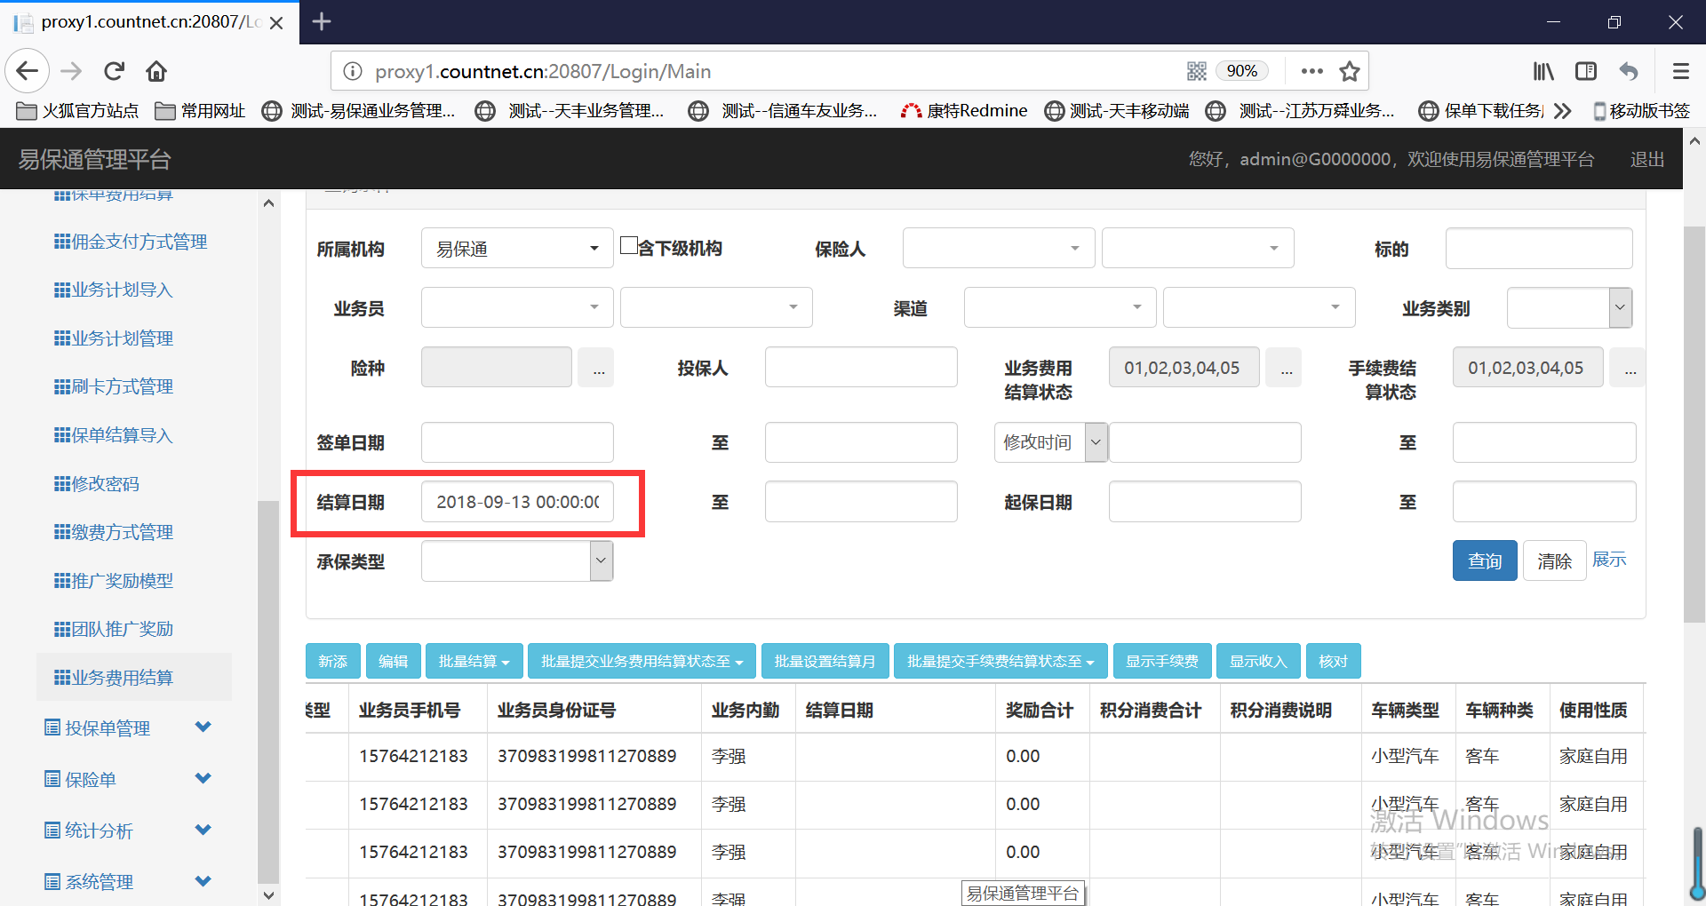The image size is (1706, 906).
Task: Click the left sidebar scrollbar thumb
Action: coord(267,693)
